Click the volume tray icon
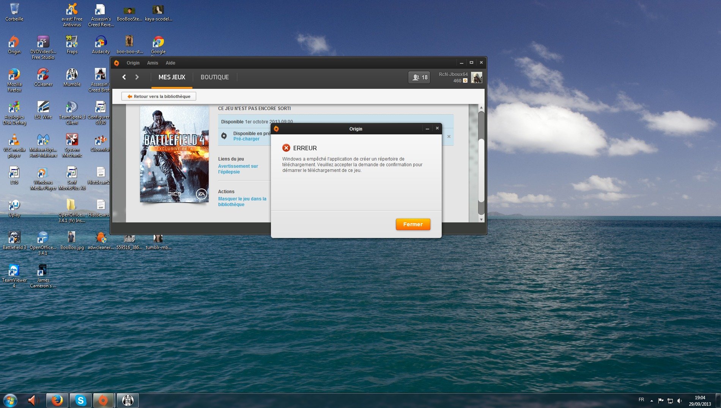This screenshot has width=721, height=408. click(680, 401)
